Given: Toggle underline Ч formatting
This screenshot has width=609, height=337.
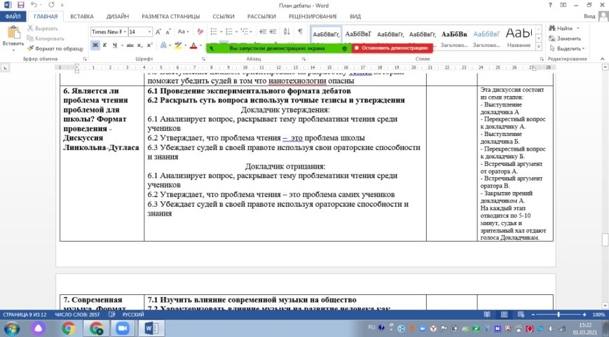Looking at the screenshot, I should [114, 46].
